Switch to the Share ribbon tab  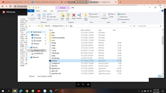(x=45, y=11)
